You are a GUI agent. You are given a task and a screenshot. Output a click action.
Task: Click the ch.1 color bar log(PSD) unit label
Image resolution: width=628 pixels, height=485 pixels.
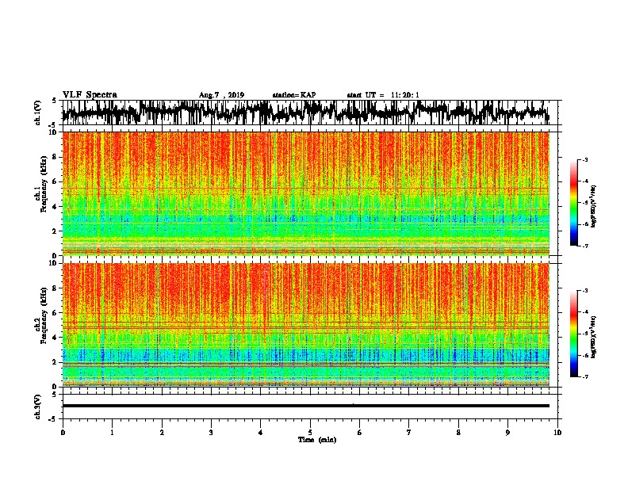[594, 206]
